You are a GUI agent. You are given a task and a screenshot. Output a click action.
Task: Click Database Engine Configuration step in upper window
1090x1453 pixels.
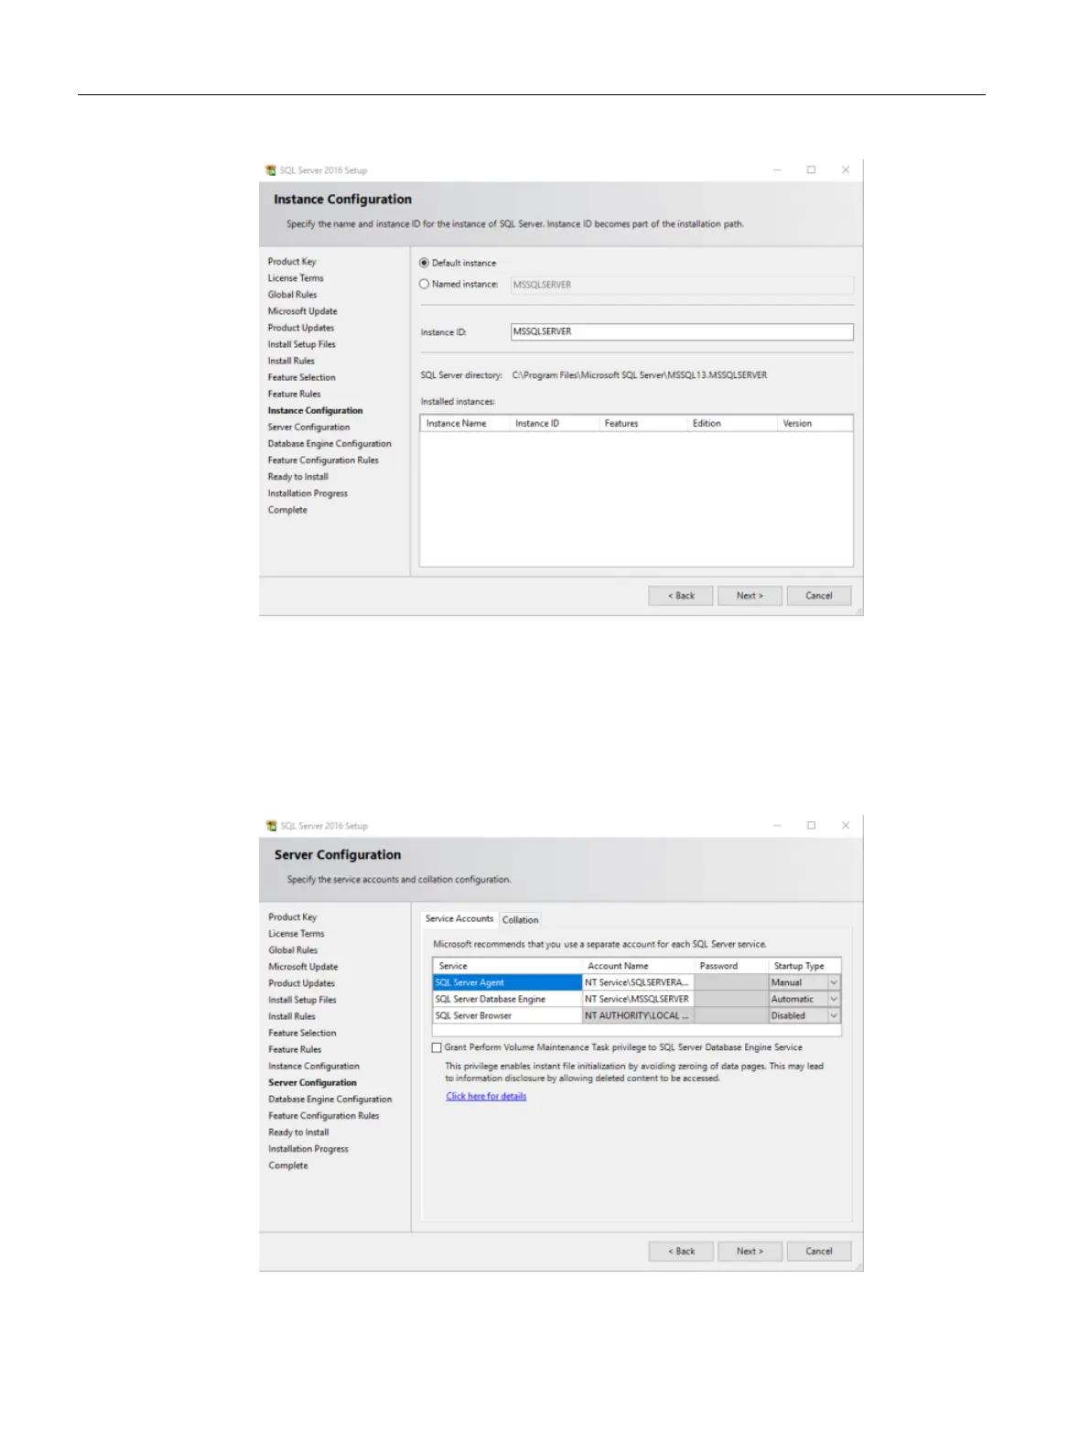click(329, 444)
